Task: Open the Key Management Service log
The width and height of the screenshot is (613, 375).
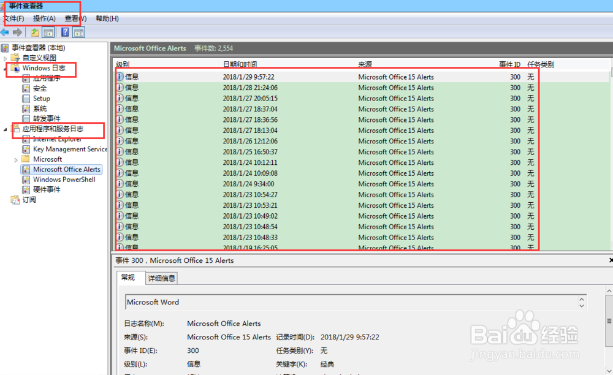Action: (x=70, y=150)
